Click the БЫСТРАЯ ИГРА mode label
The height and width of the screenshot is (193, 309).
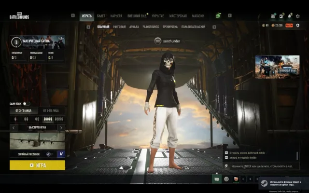click(x=38, y=127)
